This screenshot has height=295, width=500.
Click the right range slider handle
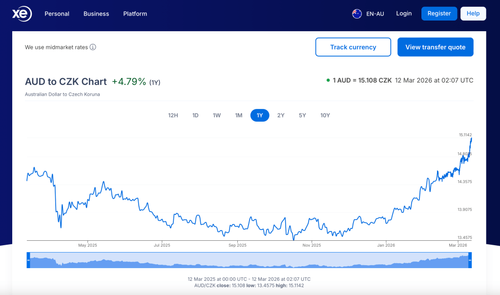click(470, 260)
